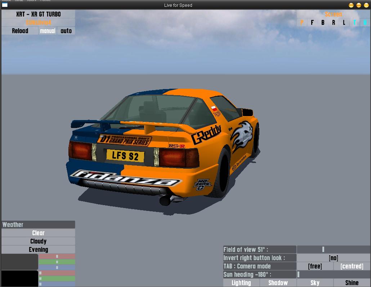
Task: Click the orange skin name below car name
Action: (38, 22)
